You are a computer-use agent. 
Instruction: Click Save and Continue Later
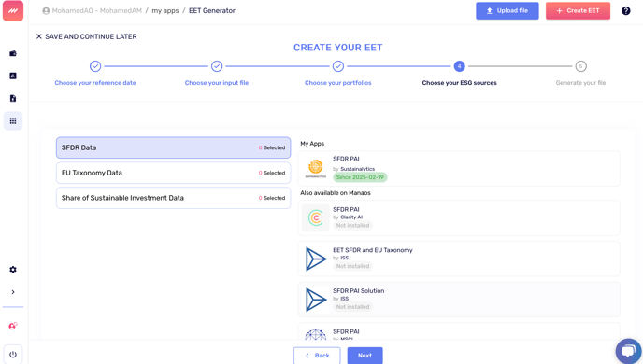[x=87, y=36]
